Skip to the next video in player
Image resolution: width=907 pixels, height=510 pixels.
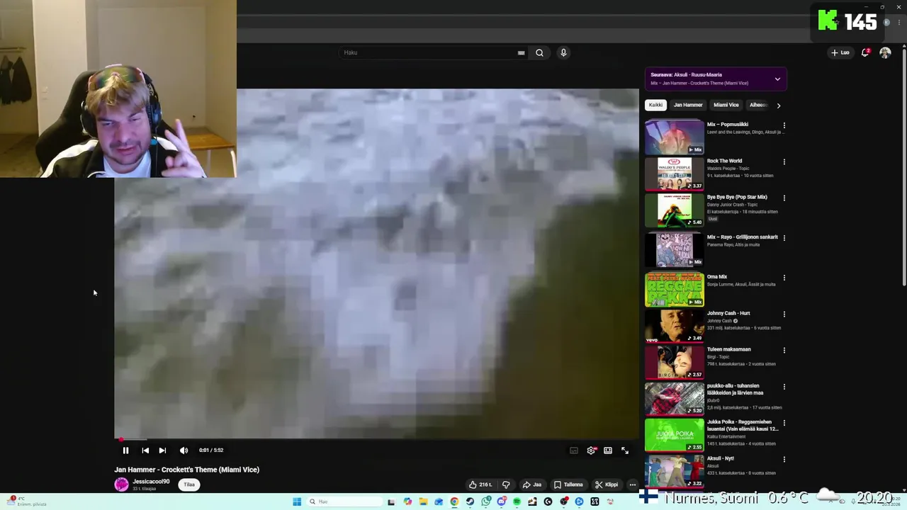pos(162,450)
